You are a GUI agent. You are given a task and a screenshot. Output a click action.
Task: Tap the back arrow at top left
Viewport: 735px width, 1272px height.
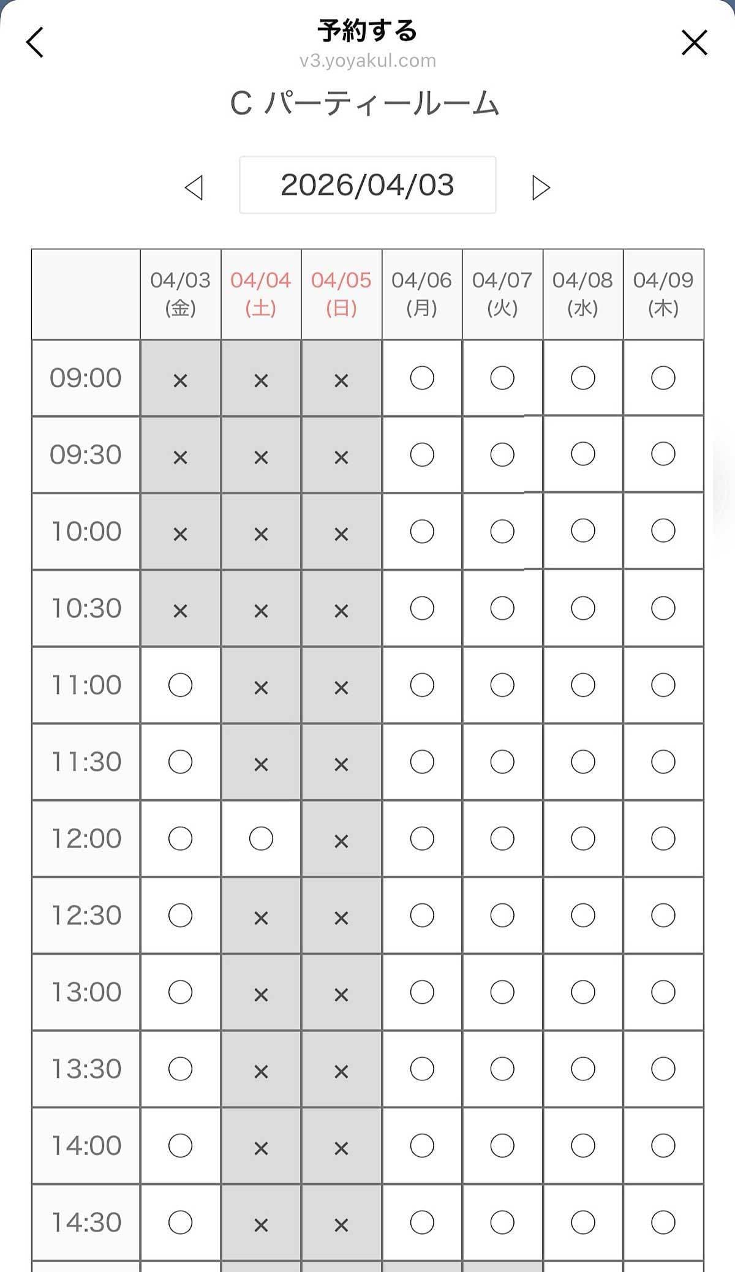tap(35, 43)
